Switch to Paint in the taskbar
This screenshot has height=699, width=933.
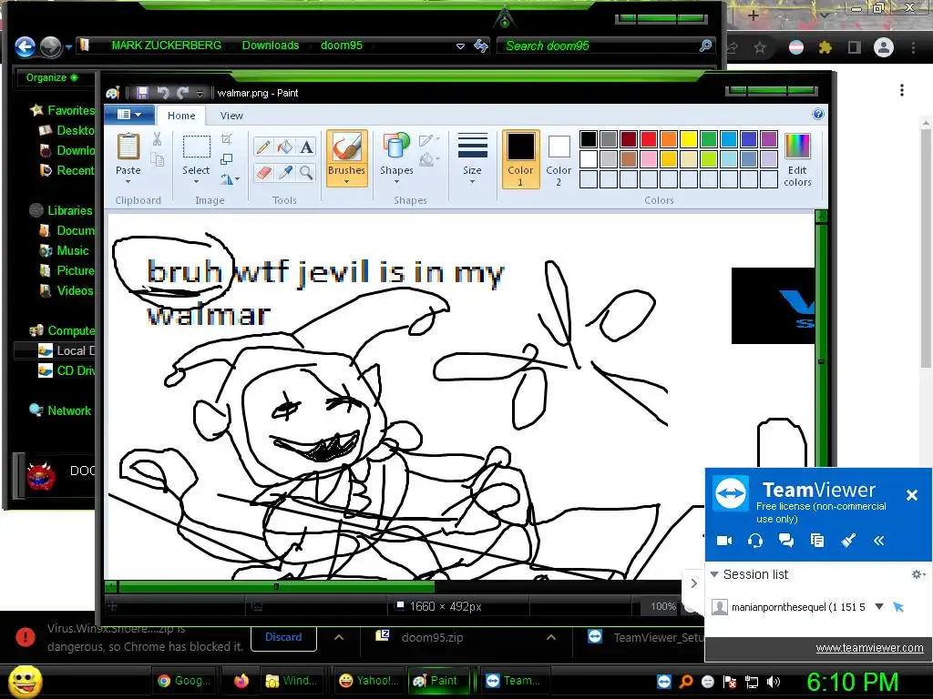(x=437, y=681)
